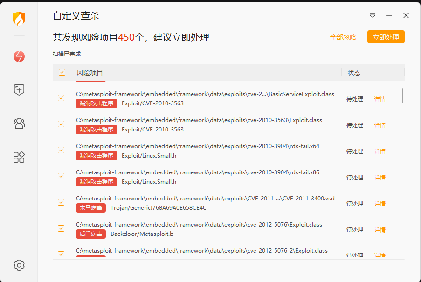The image size is (421, 282).
Task: Open the protection center shield-plus icon
Action: [x=19, y=89]
